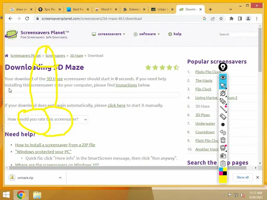Open a new tab with plus button

pos(210,9)
